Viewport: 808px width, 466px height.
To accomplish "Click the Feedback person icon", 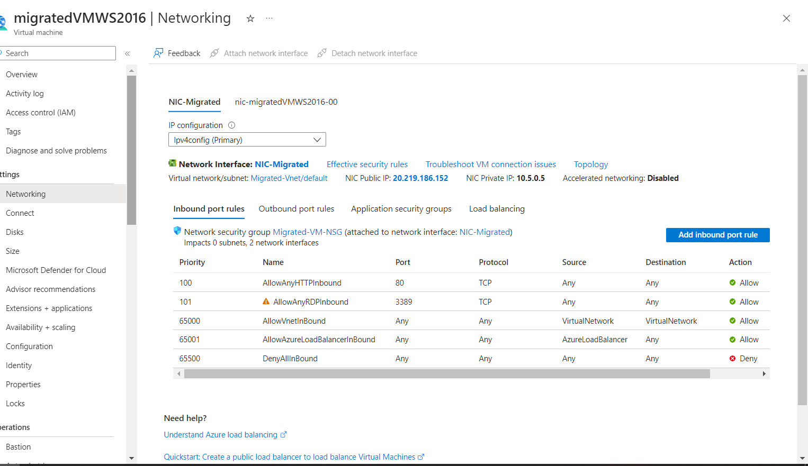I will 158,53.
